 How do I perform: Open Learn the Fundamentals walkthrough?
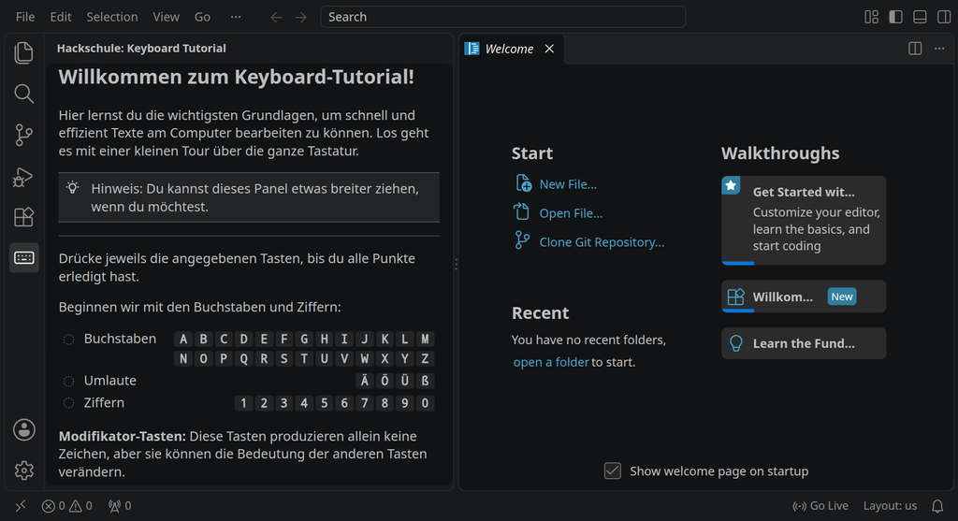click(x=804, y=343)
